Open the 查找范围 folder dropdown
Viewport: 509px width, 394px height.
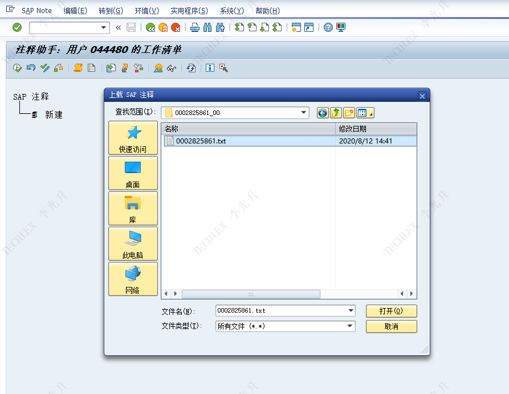click(x=303, y=113)
